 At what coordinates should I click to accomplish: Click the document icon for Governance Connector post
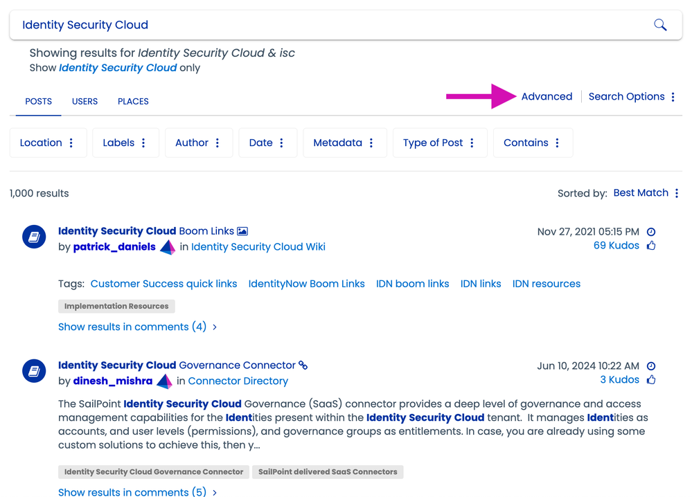pyautogui.click(x=34, y=372)
